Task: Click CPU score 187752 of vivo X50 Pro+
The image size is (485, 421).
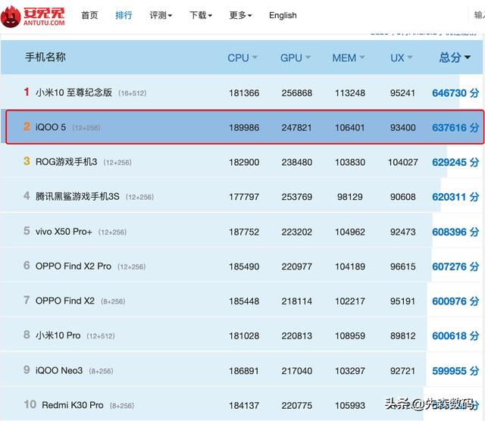Action: [x=244, y=232]
